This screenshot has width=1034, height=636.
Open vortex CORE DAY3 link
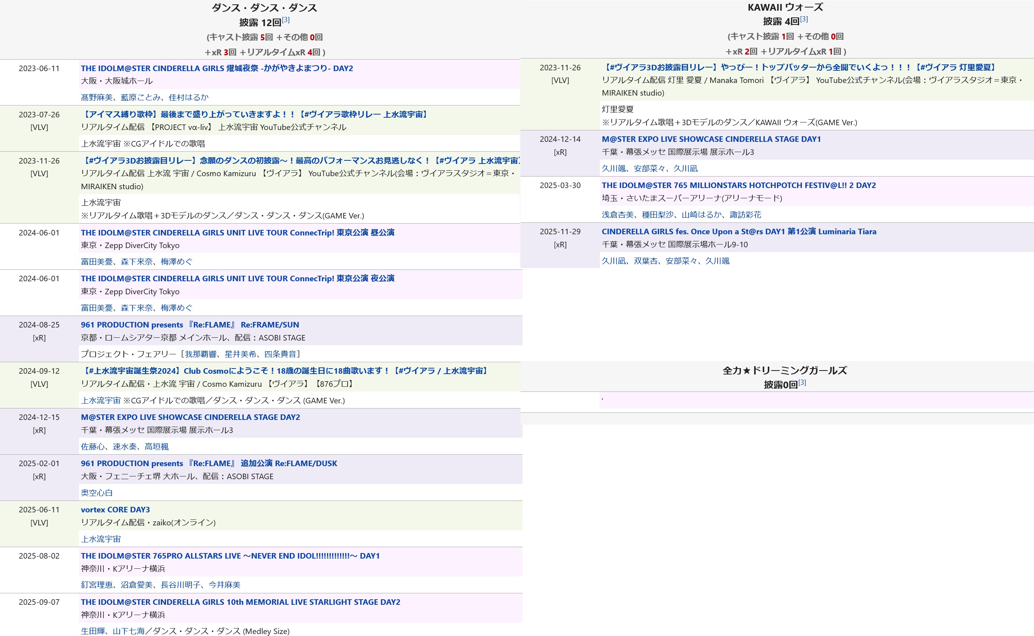click(115, 510)
